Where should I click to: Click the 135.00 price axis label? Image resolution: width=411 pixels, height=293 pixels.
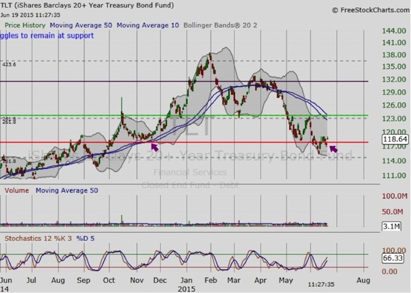(394, 66)
